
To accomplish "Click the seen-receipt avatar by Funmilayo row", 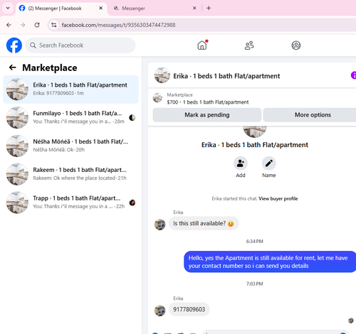I will (x=132, y=117).
